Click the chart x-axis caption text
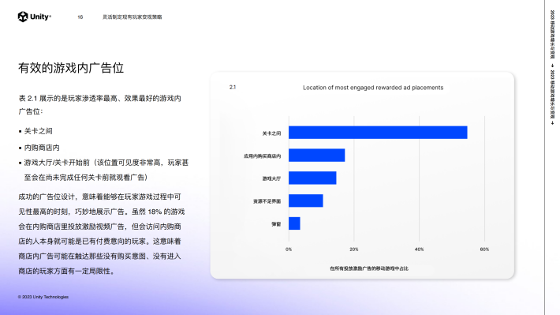Viewport: 560px width, 315px height. 369,268
